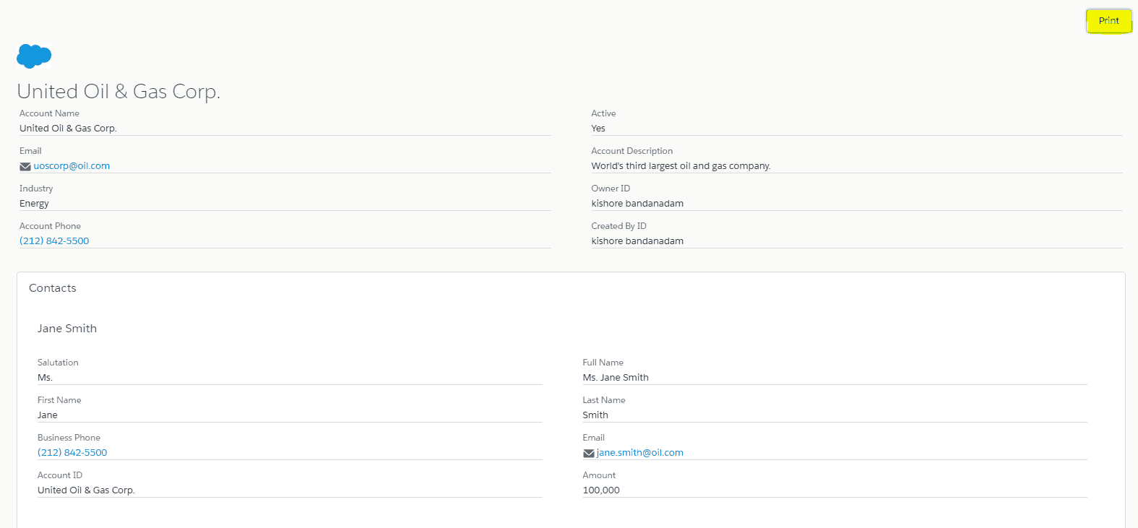Click Amount value 100,000
1138x528 pixels.
point(601,490)
